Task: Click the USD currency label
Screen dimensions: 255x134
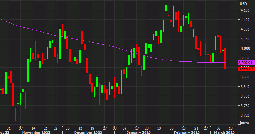Action: (x=243, y=4)
